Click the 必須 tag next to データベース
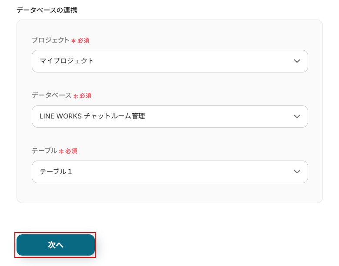Viewport: 339px width, 266px height. (85, 96)
